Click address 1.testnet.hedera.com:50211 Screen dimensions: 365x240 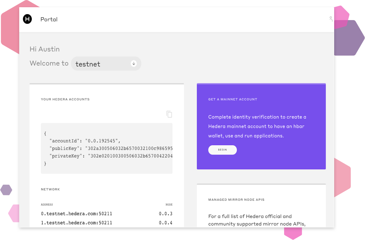pyautogui.click(x=76, y=223)
